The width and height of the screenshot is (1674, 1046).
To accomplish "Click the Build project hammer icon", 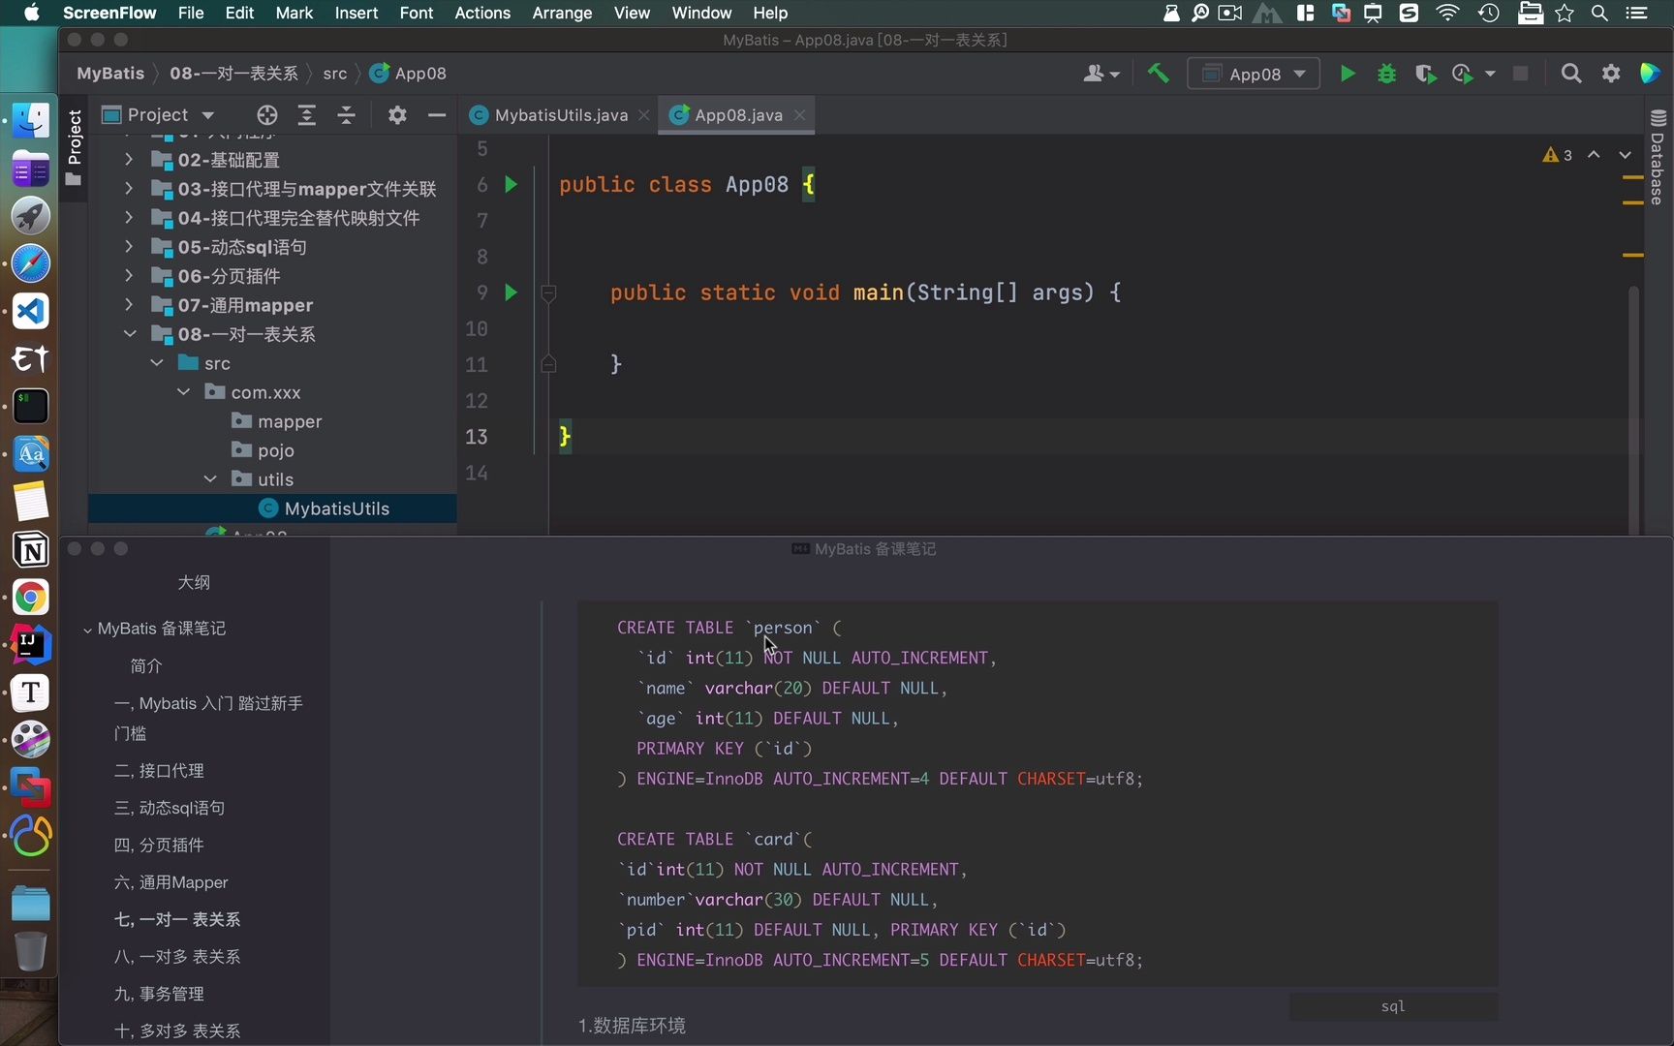I will click(1158, 74).
